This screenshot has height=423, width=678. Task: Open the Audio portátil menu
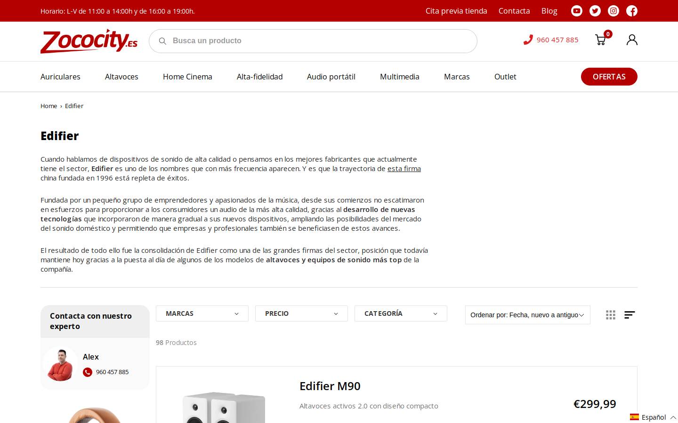(331, 77)
